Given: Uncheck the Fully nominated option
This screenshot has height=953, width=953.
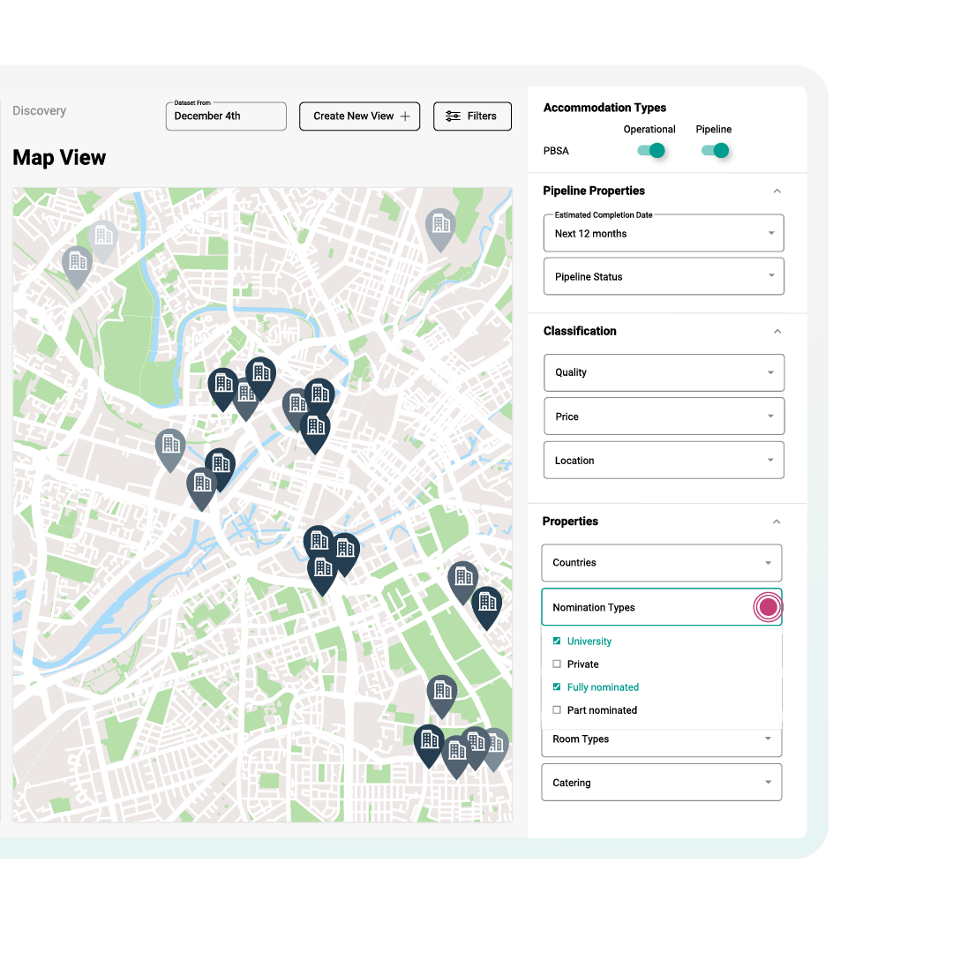Looking at the screenshot, I should (x=557, y=687).
